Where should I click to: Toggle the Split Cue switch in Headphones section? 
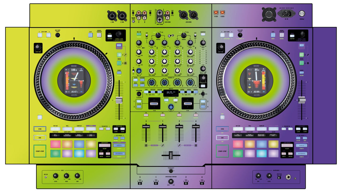pyautogui.click(x=279, y=177)
